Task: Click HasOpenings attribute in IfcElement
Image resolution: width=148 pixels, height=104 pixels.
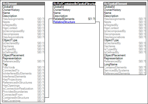Action: (x=23, y=86)
